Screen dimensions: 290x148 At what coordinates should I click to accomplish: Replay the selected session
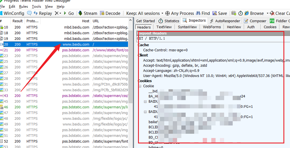click(43, 13)
